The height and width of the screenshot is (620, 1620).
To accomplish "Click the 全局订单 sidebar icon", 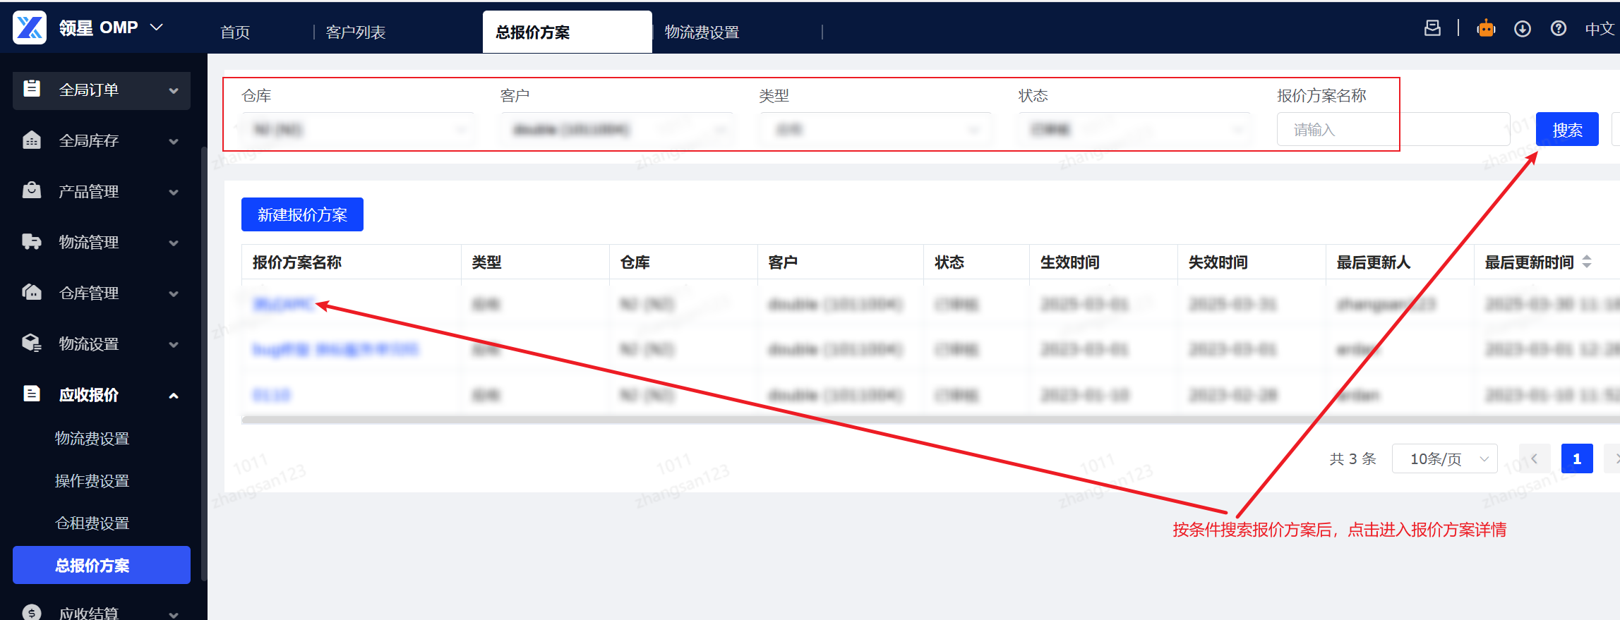I will [32, 89].
